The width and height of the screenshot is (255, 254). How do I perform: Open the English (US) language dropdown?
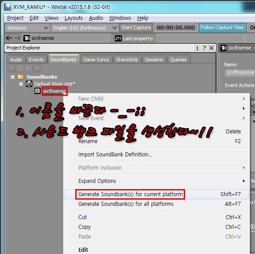tap(85, 28)
